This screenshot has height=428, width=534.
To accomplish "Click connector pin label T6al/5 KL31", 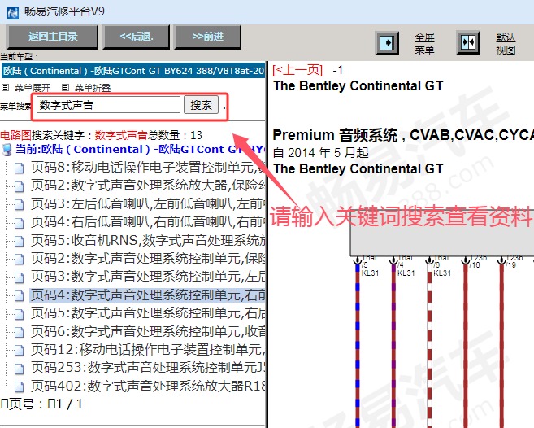I will 370,265.
